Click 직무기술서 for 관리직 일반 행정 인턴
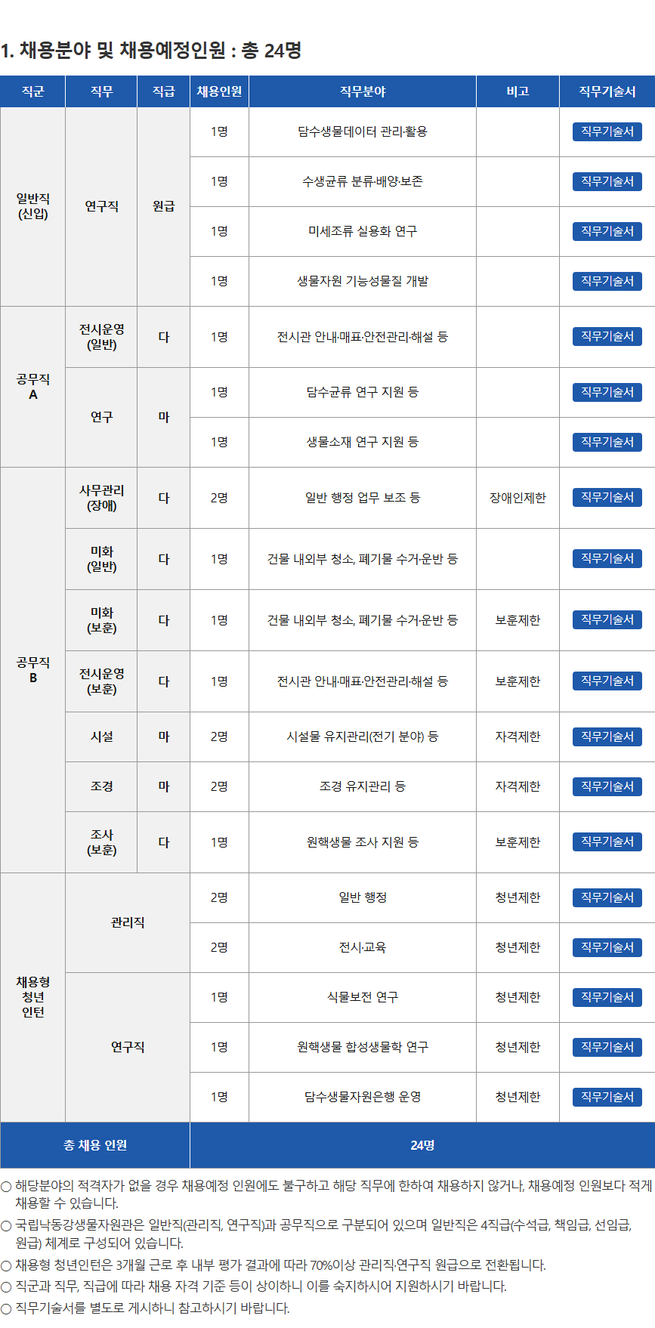This screenshot has width=655, height=1328. [x=607, y=897]
